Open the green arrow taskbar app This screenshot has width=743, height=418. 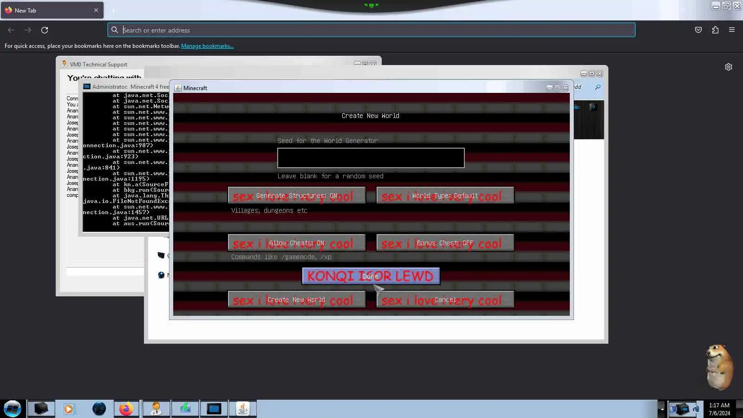[185, 409]
